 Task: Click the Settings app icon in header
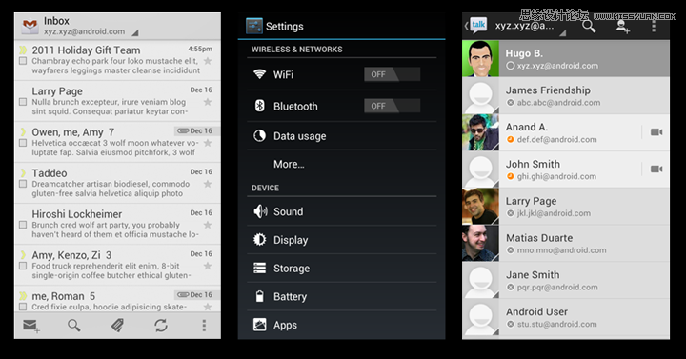254,27
